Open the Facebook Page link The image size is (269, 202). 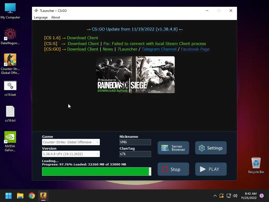pos(195,49)
